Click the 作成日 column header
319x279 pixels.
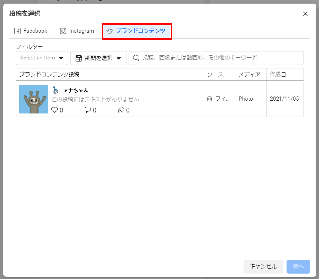pos(278,74)
